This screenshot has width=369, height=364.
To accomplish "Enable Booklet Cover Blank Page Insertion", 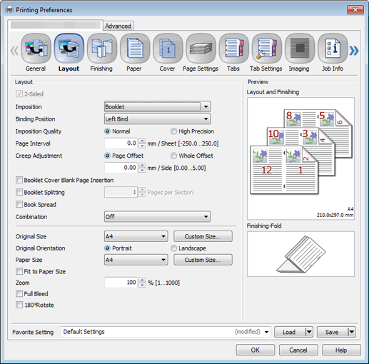I will click(x=19, y=180).
